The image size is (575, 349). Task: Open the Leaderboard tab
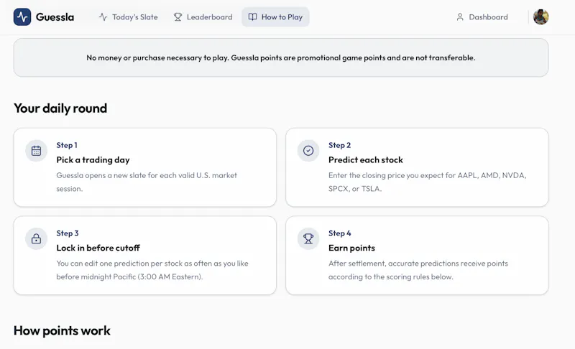coord(203,17)
